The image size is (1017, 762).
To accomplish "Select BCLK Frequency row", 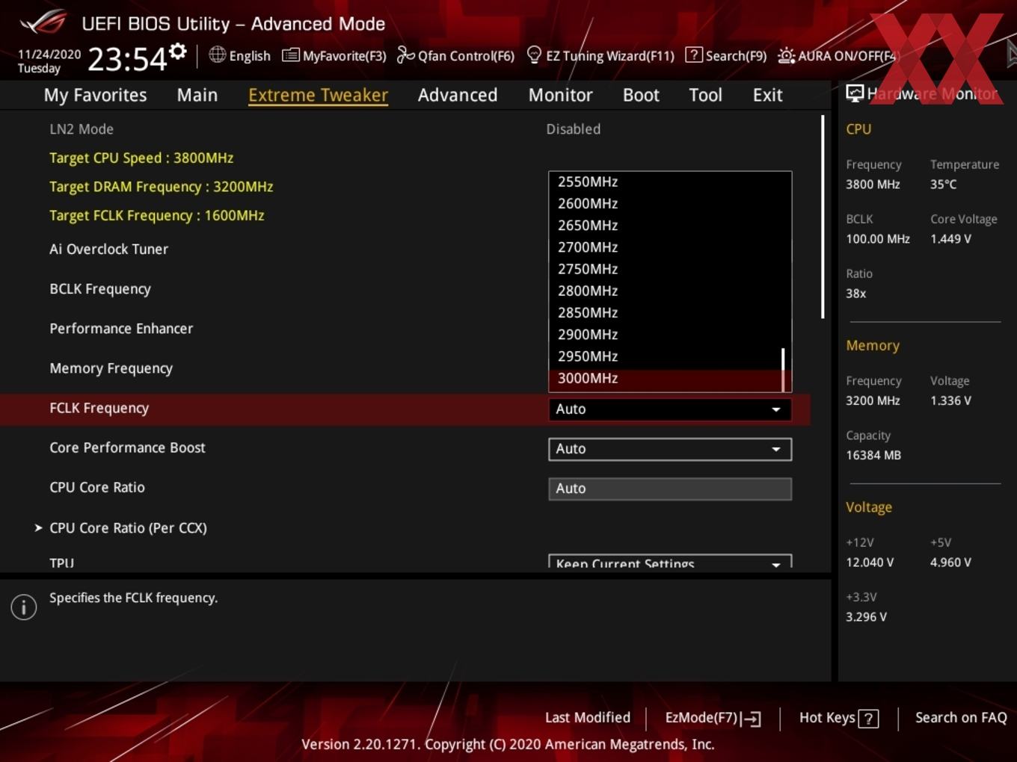I will click(100, 289).
